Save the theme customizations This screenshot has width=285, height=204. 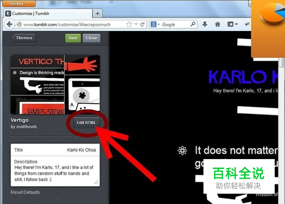click(x=73, y=38)
